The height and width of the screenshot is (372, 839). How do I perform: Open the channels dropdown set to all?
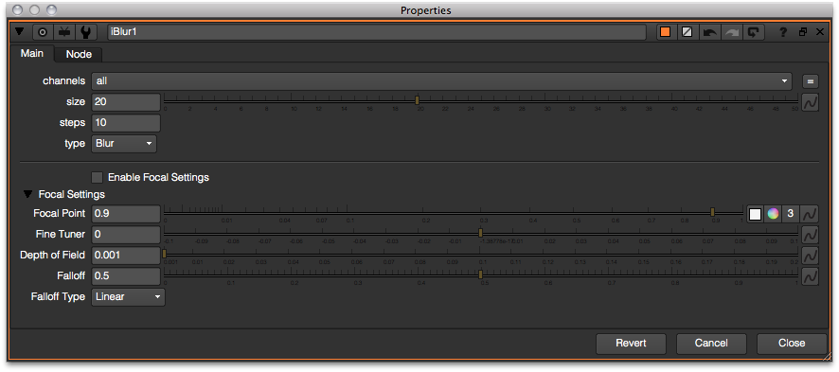point(441,80)
